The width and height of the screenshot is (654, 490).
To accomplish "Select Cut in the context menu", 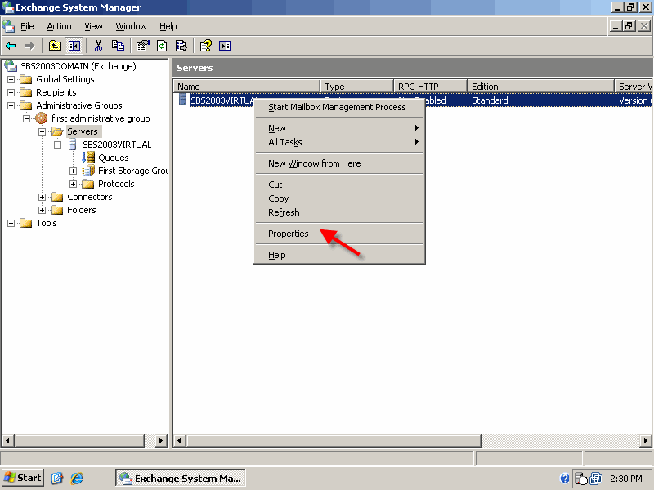I will coord(339,185).
